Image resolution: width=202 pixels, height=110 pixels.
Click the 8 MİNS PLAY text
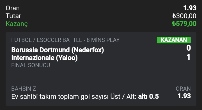[x=103, y=40]
